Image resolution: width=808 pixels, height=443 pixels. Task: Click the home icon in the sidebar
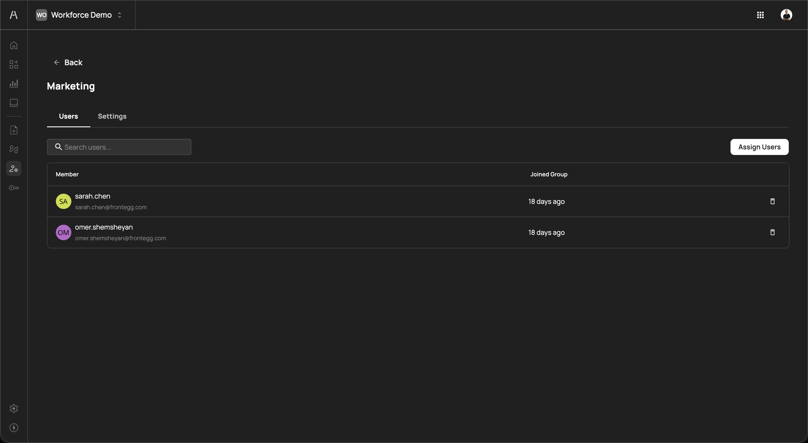14,45
